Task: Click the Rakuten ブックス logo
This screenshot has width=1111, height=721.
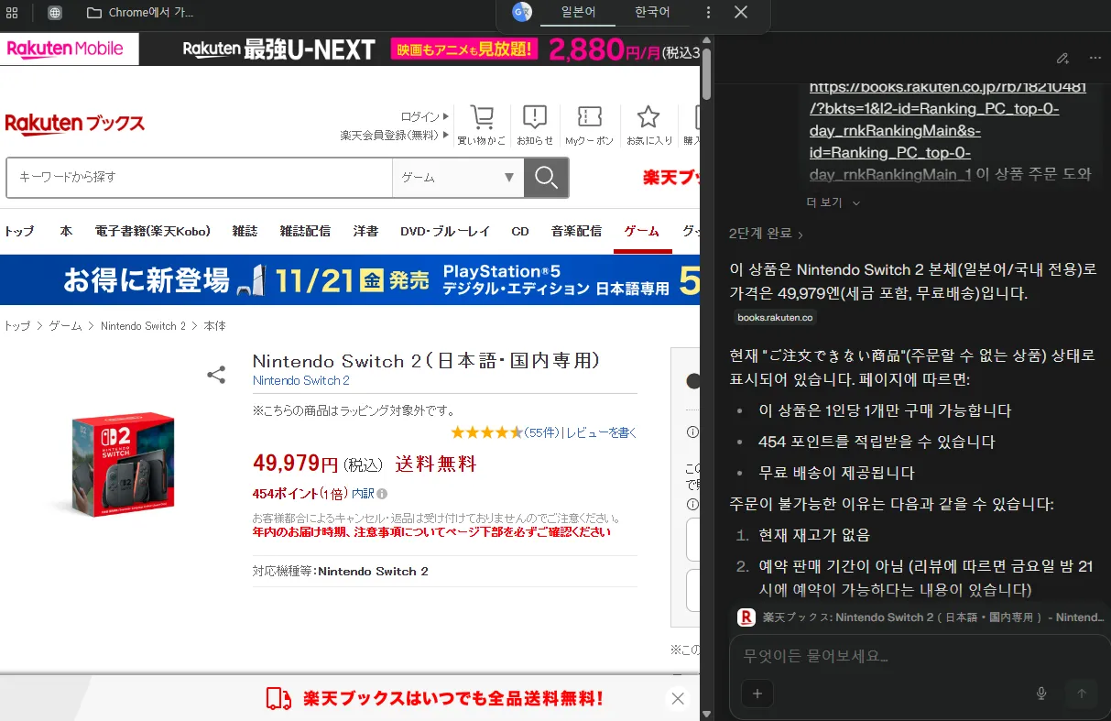Action: click(x=75, y=123)
